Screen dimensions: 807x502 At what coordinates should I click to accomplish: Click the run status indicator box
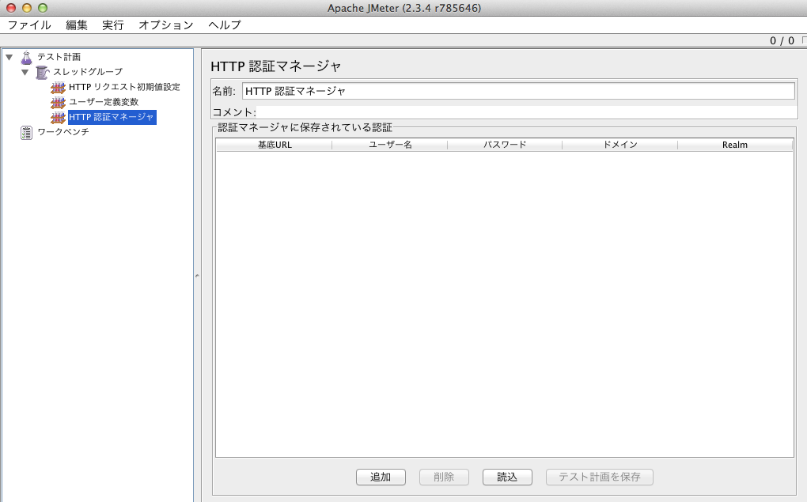click(803, 40)
